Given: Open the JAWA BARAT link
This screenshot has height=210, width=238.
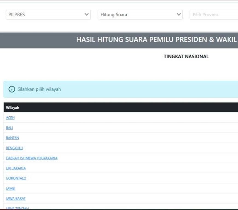Looking at the screenshot, I should (x=16, y=199).
